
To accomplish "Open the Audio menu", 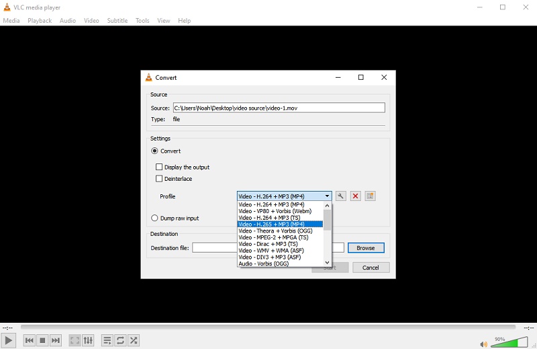I will tap(68, 21).
